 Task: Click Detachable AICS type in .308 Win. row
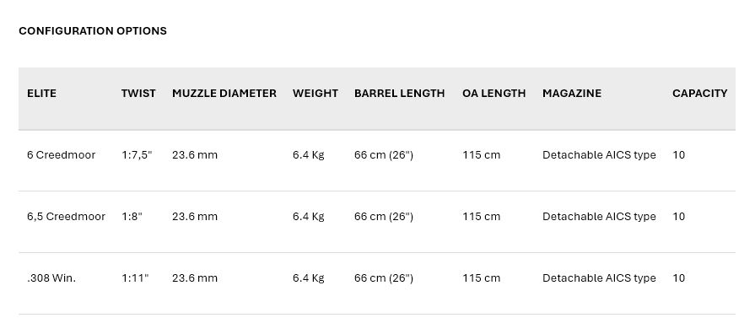(x=599, y=278)
